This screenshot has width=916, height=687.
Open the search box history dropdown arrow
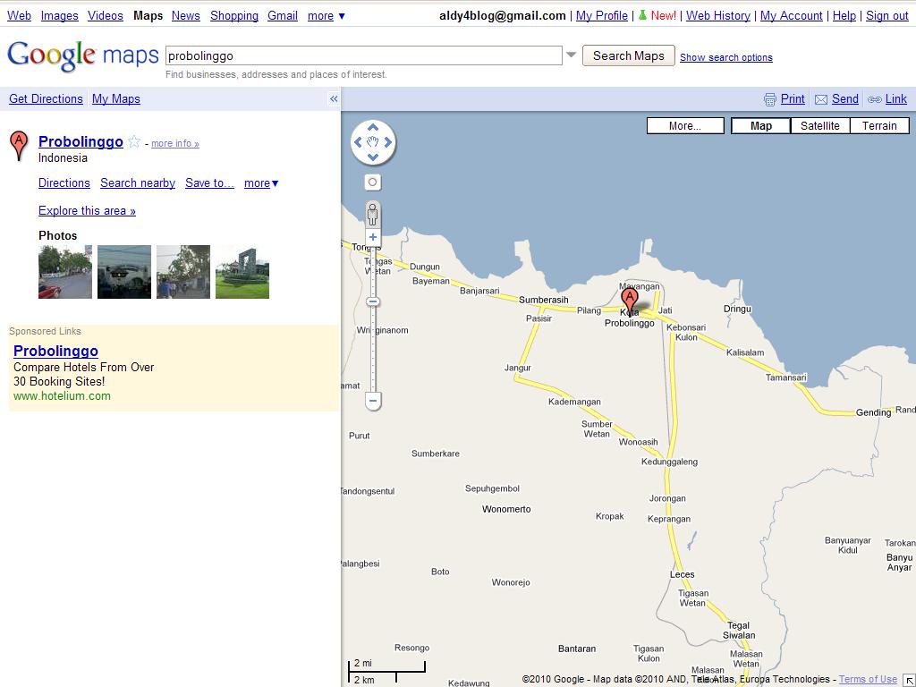click(572, 55)
